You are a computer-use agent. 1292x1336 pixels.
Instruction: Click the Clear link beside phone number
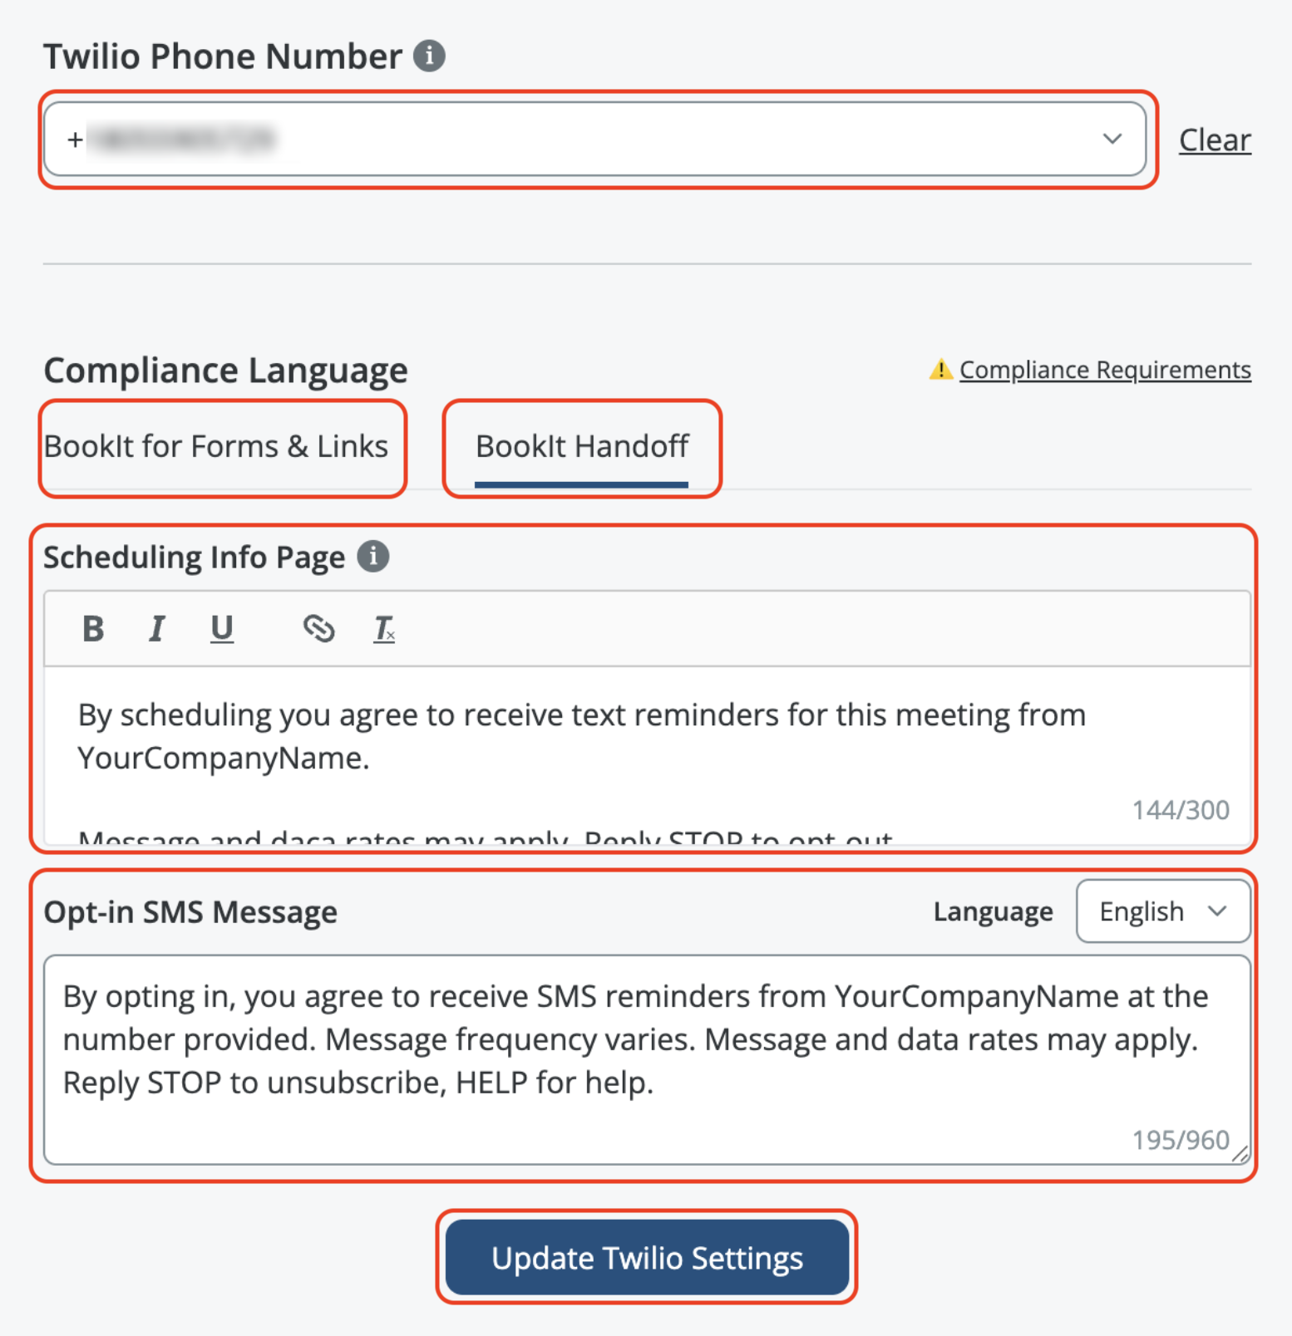click(x=1215, y=140)
